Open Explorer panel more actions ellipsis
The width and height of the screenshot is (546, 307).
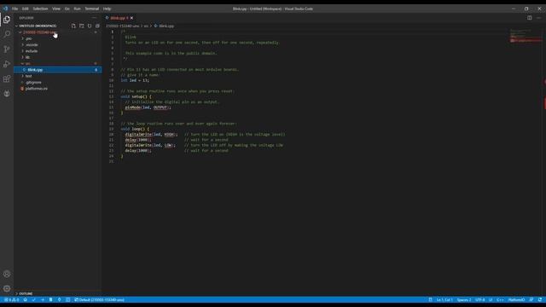[95, 18]
